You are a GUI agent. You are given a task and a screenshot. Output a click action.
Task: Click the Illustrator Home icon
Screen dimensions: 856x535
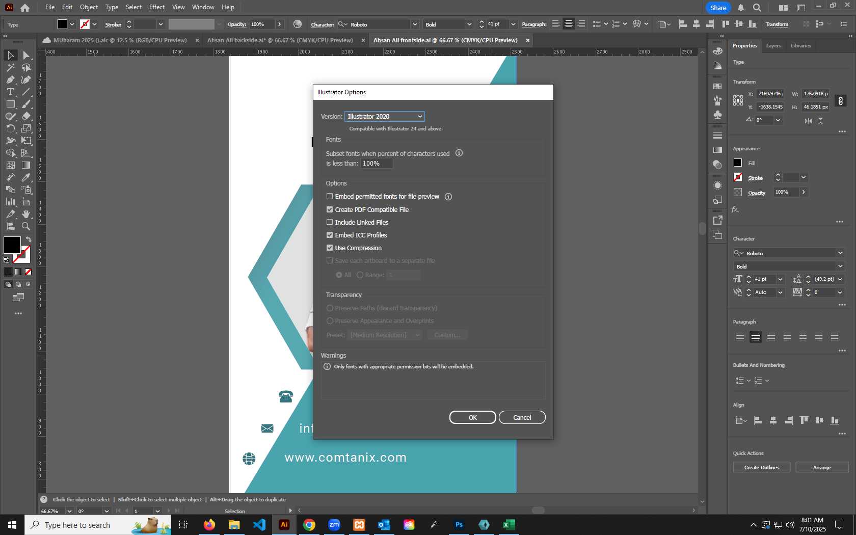(x=25, y=7)
